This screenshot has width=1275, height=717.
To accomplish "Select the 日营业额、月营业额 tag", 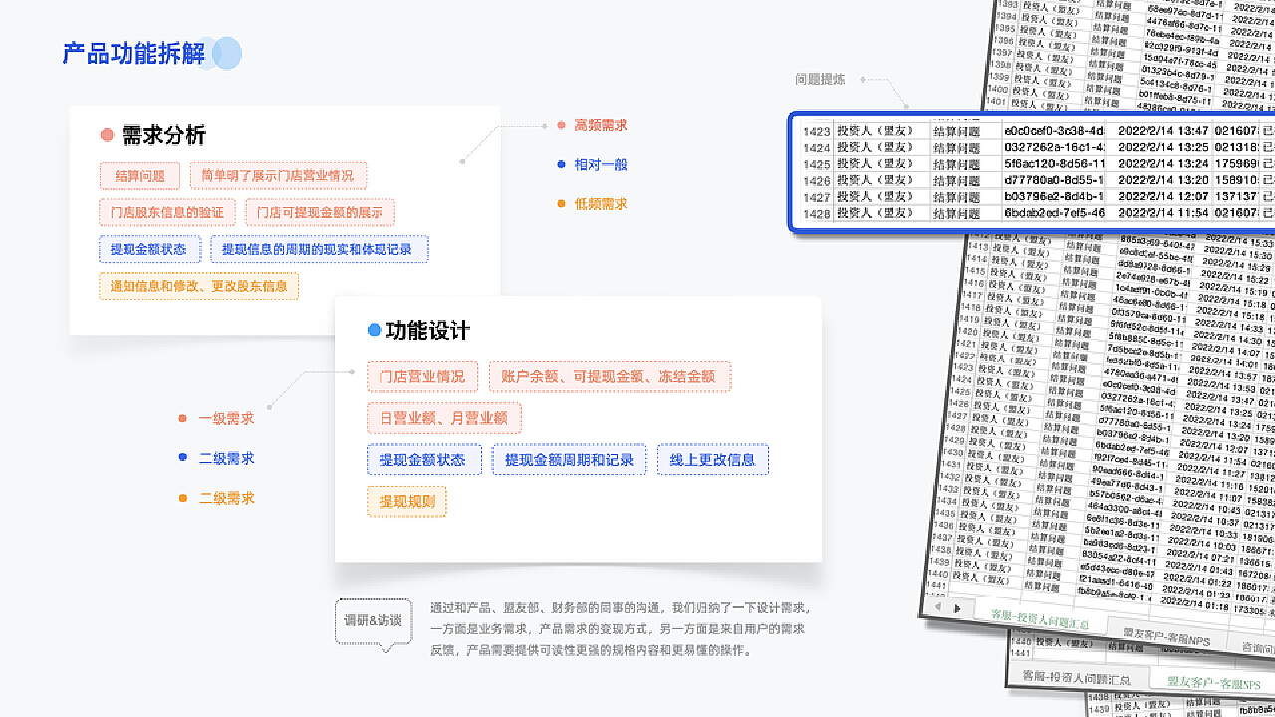I will (443, 418).
